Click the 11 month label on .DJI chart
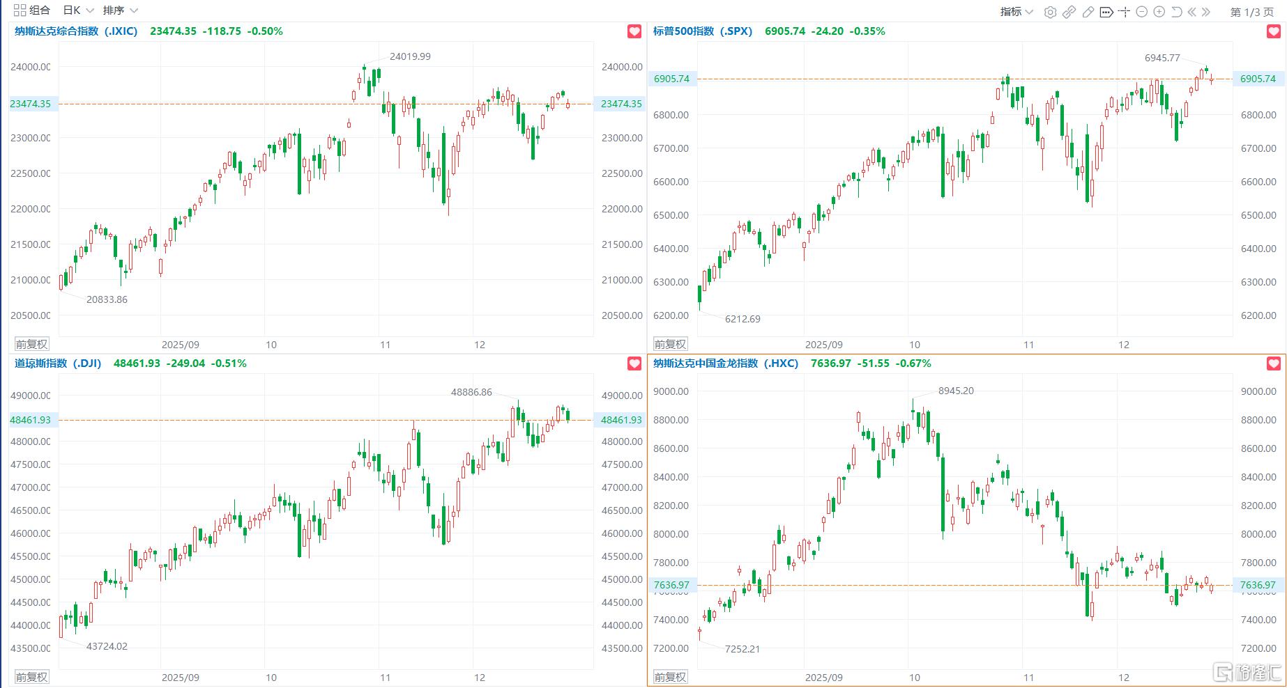Image resolution: width=1287 pixels, height=688 pixels. (386, 678)
